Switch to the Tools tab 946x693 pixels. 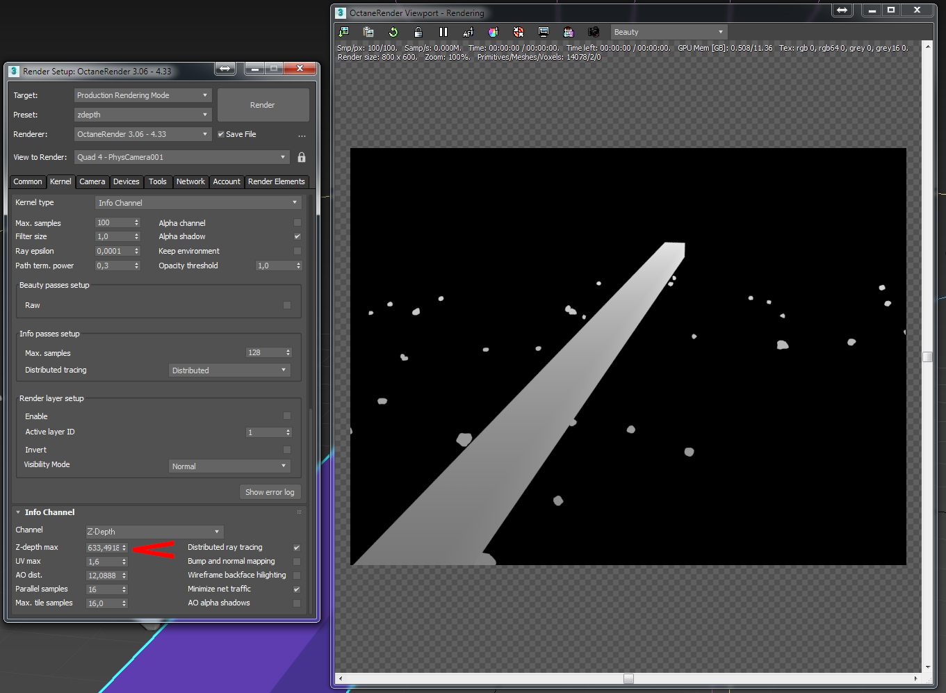[158, 181]
